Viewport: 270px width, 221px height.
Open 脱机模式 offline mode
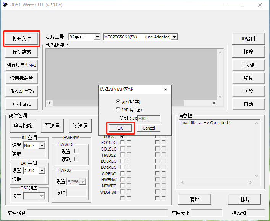click(x=21, y=104)
